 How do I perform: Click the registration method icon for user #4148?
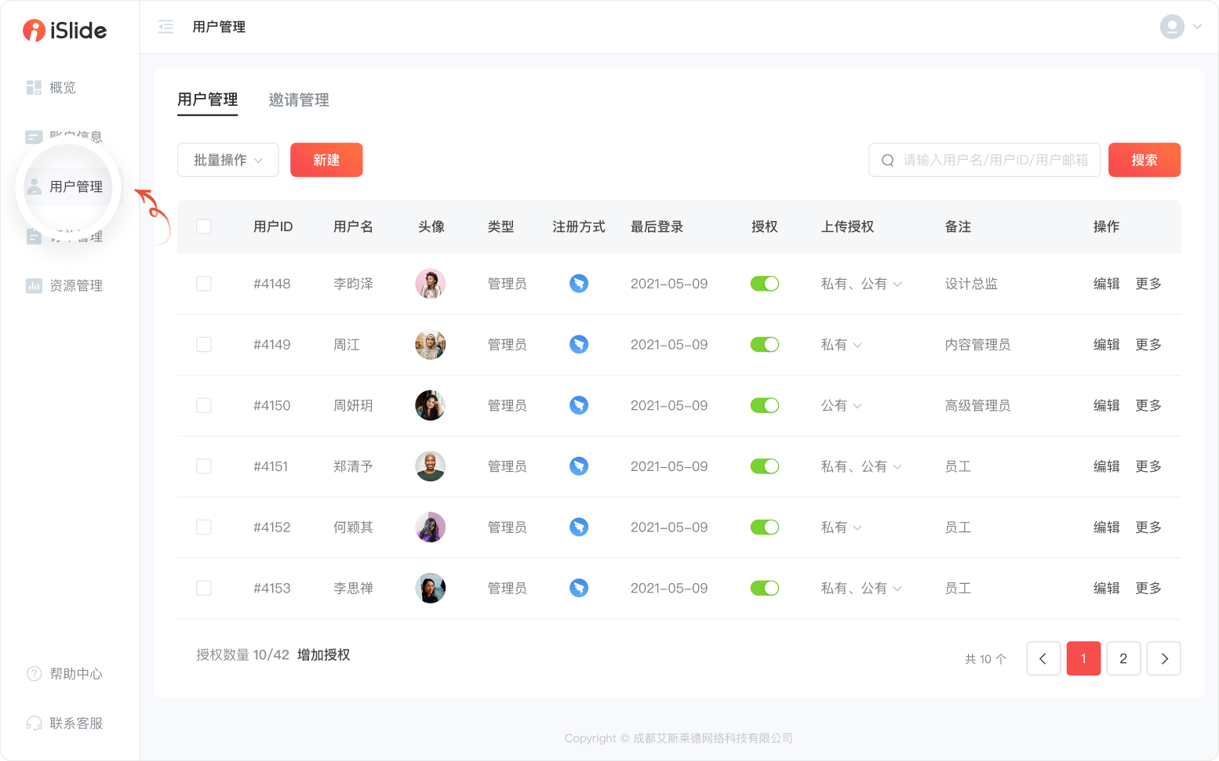tap(579, 284)
